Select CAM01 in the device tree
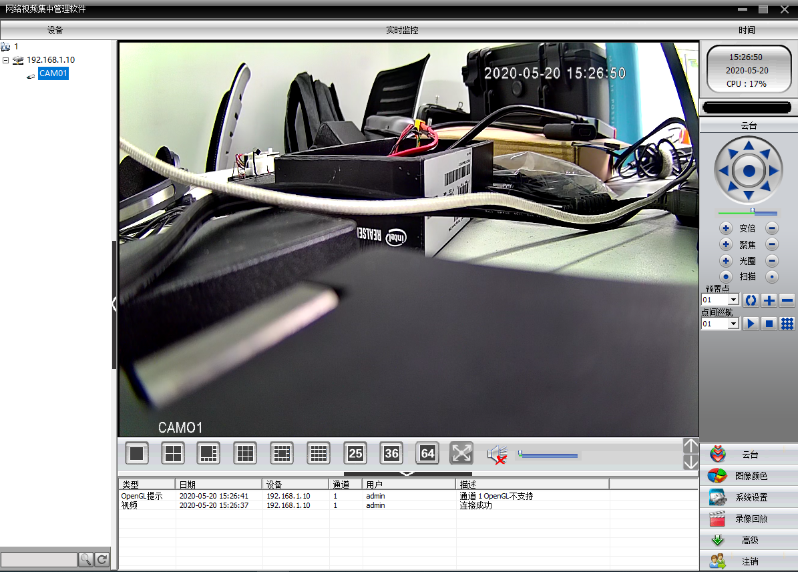Viewport: 798px width, 572px height. (x=53, y=73)
